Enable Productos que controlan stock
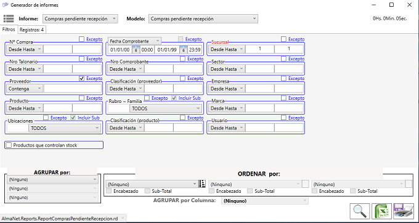419x223 pixels. click(9, 145)
